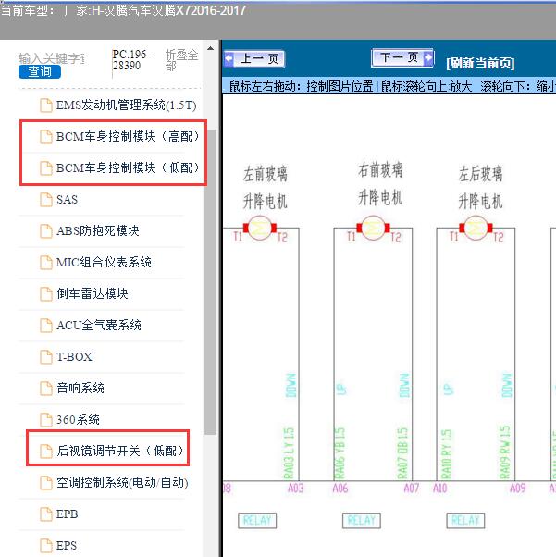Select ABS防抱死模块 entry text

(98, 231)
